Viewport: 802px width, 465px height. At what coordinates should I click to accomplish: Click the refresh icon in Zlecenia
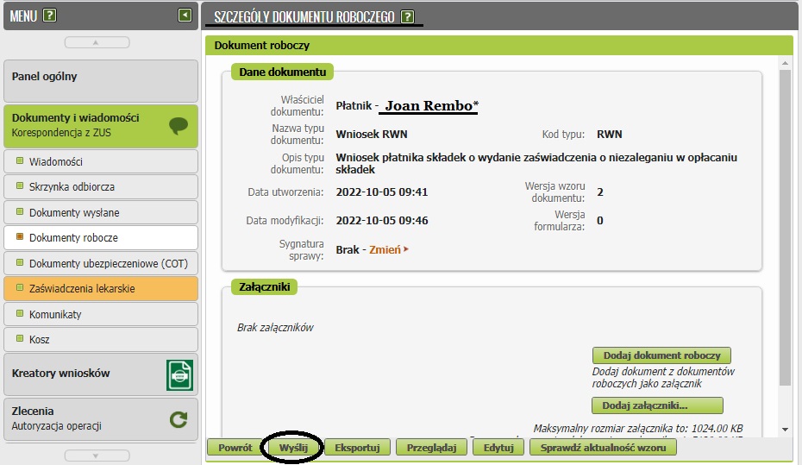tap(179, 419)
